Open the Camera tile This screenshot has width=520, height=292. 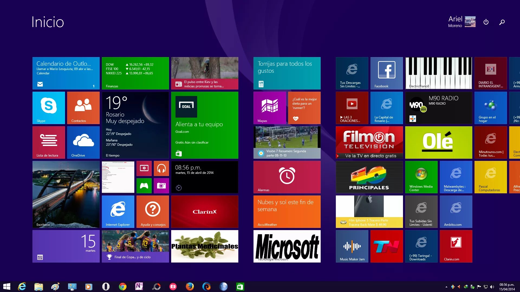tap(161, 185)
